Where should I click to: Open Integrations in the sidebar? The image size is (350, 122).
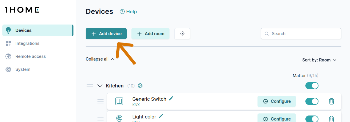[27, 43]
